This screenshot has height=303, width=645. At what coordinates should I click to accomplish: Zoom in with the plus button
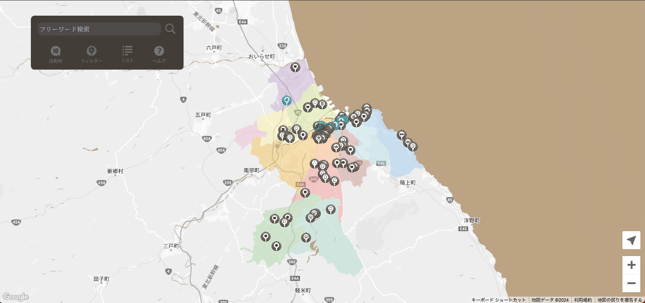631,265
